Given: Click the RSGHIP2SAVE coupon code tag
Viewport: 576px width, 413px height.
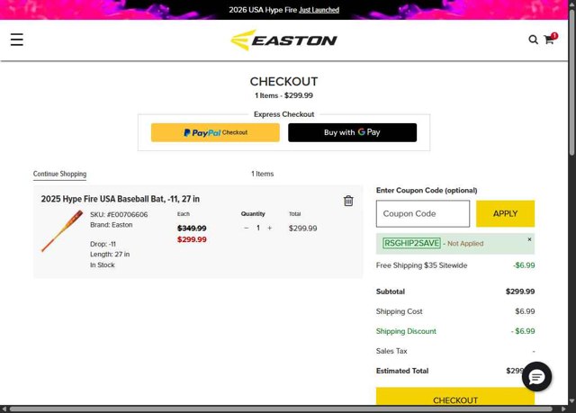Looking at the screenshot, I should pyautogui.click(x=411, y=244).
